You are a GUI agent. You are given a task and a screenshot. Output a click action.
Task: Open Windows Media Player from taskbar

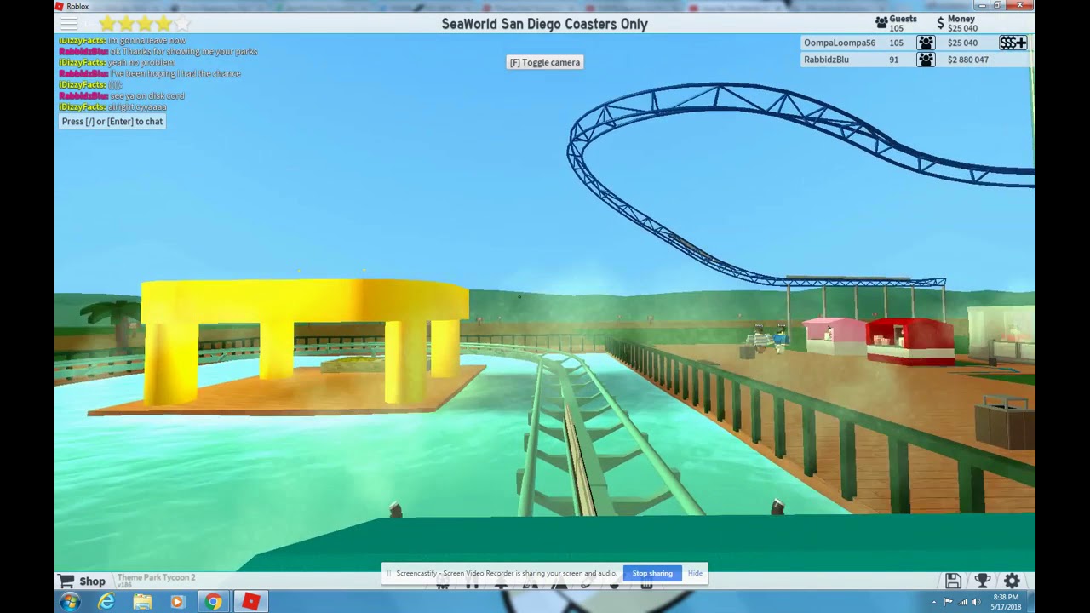(177, 602)
